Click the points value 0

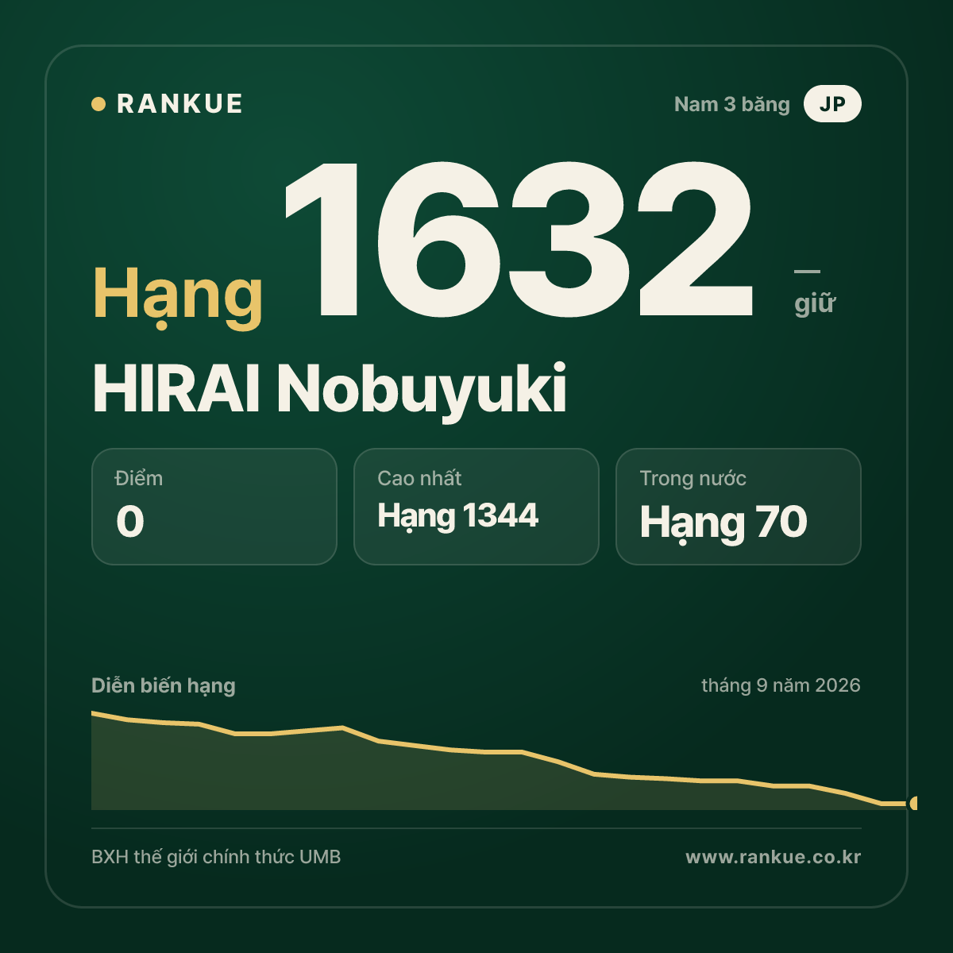pos(130,522)
